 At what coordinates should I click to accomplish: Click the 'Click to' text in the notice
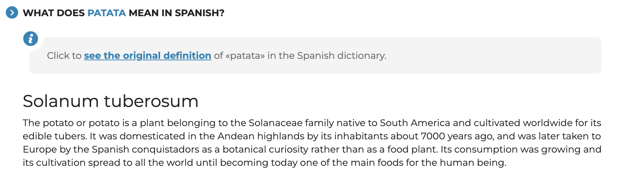point(64,56)
